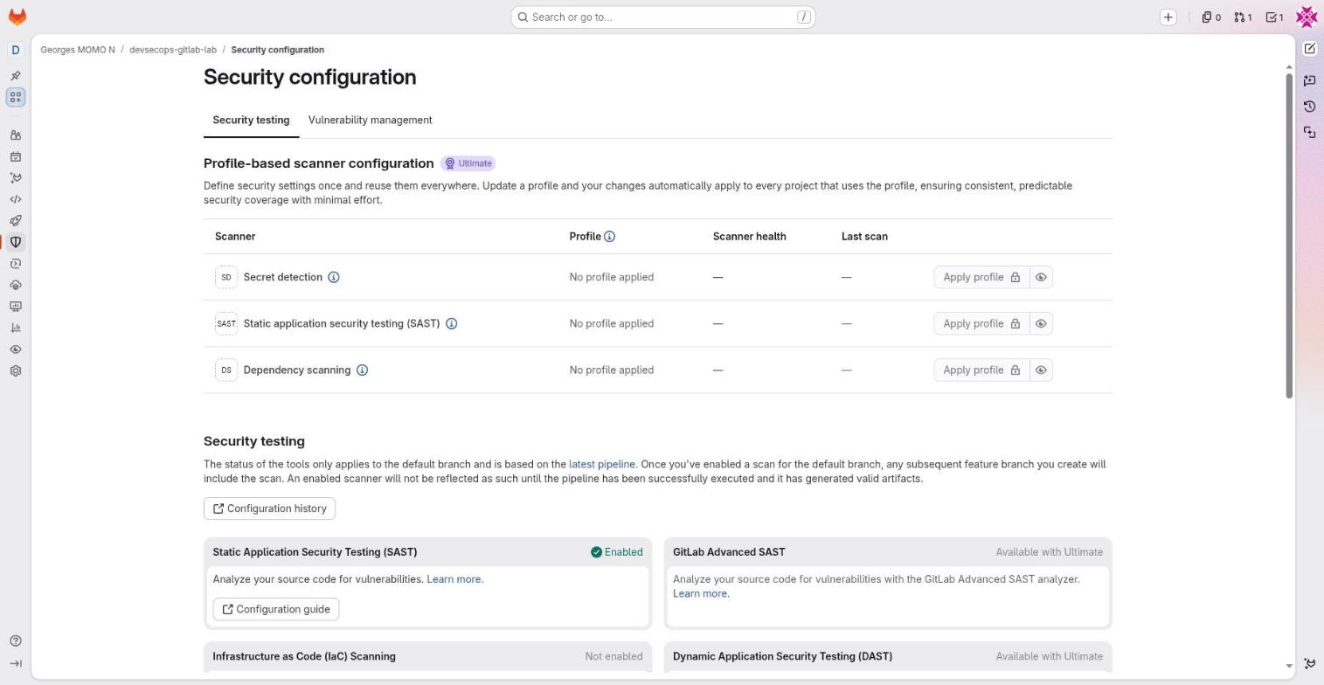Open the Manage section (people icon)

coord(16,135)
